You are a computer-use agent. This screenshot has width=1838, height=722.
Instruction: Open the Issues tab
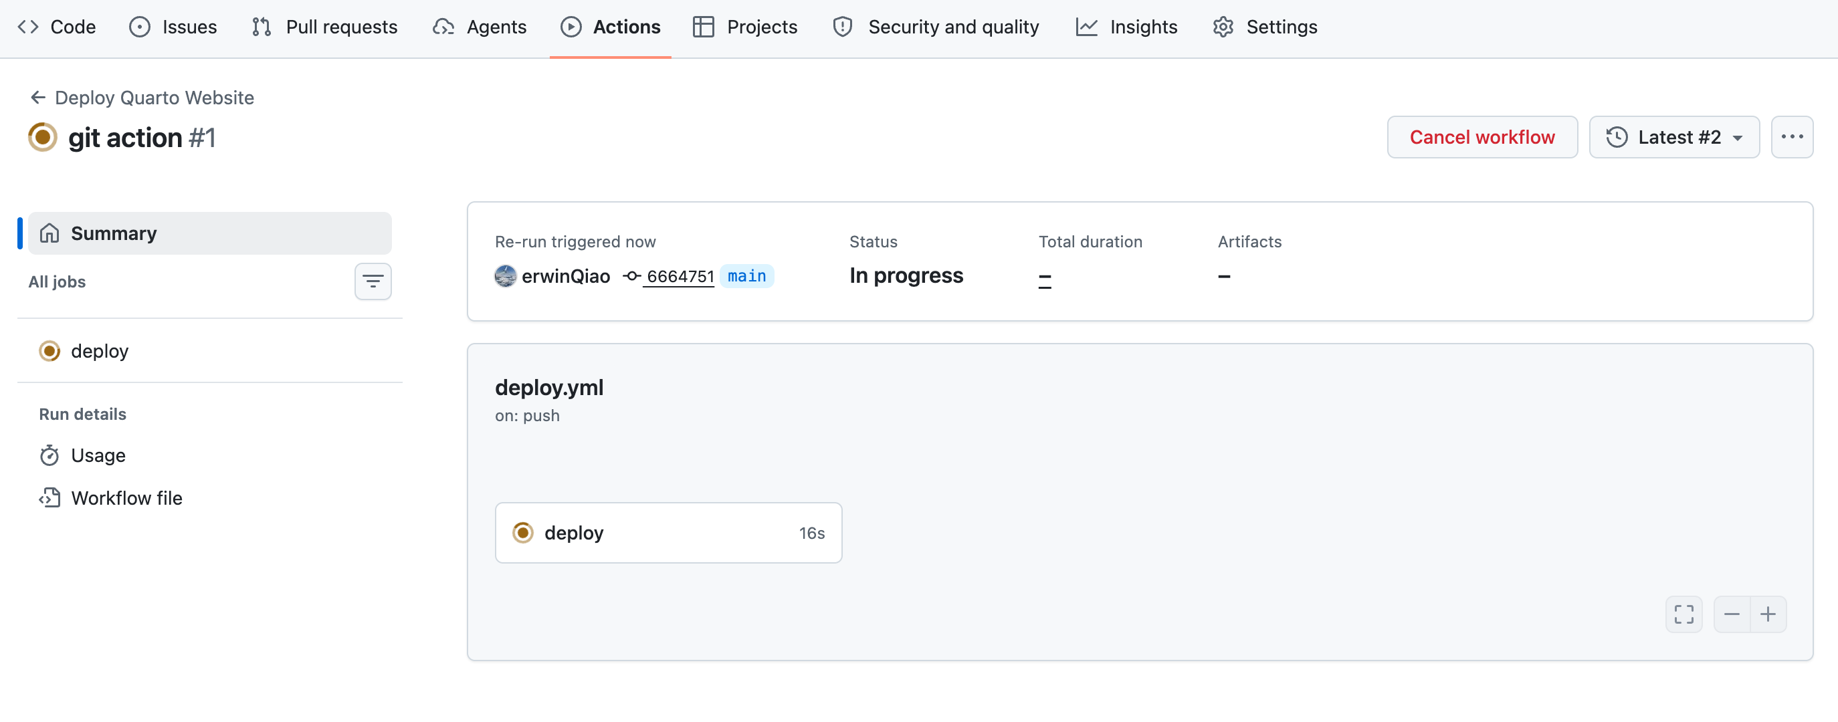pyautogui.click(x=173, y=27)
